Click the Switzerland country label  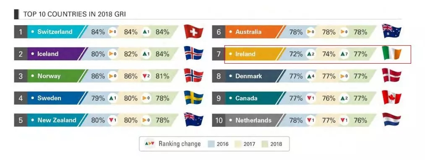pyautogui.click(x=55, y=32)
